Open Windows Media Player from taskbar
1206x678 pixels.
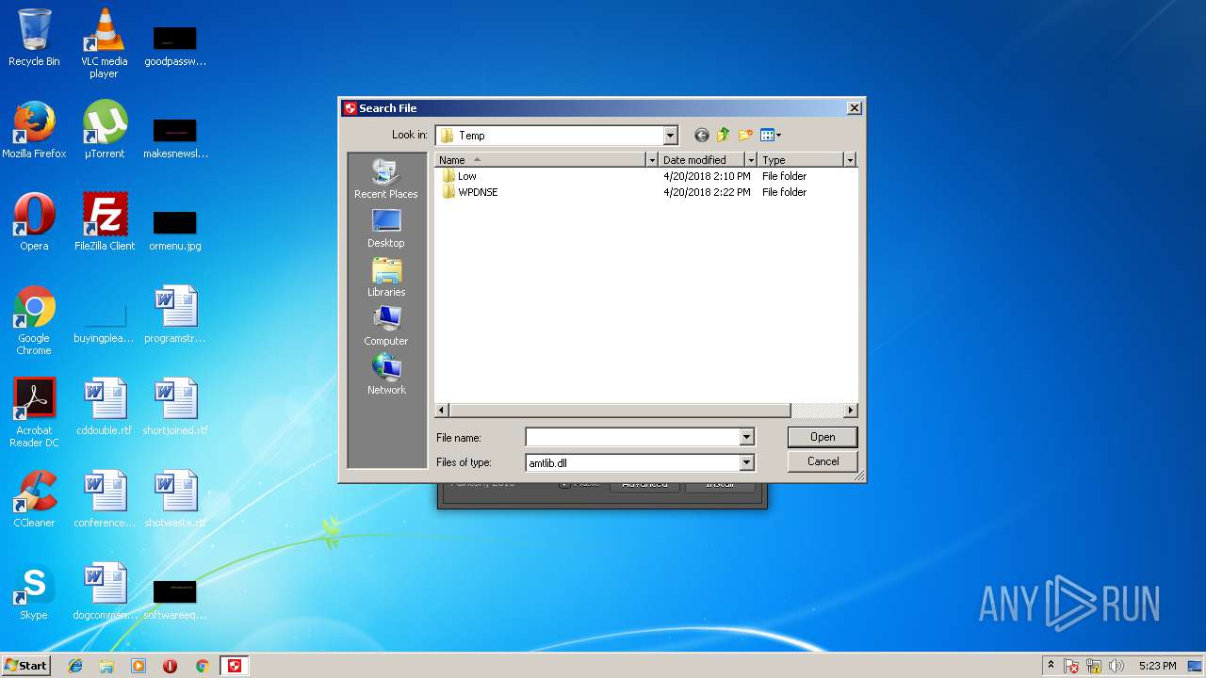(x=139, y=666)
